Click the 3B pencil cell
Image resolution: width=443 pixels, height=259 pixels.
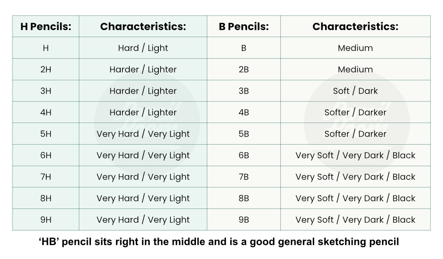coord(244,91)
